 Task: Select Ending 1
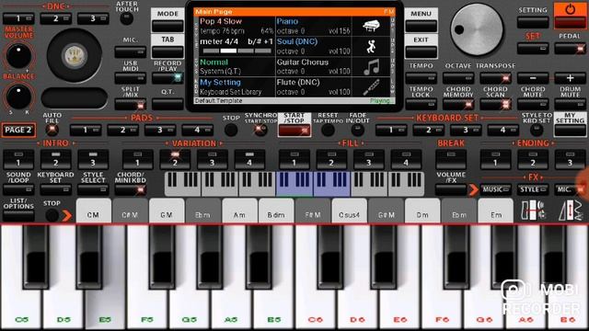(x=495, y=159)
